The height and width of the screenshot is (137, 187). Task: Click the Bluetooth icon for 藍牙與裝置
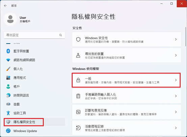tap(8, 51)
